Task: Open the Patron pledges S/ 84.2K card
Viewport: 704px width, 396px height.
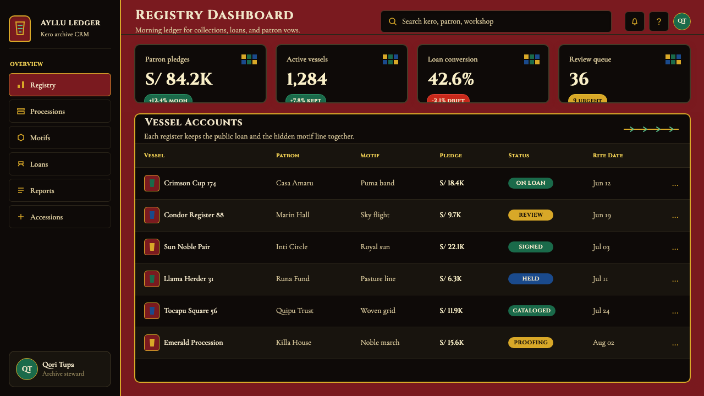Action: 201,74
